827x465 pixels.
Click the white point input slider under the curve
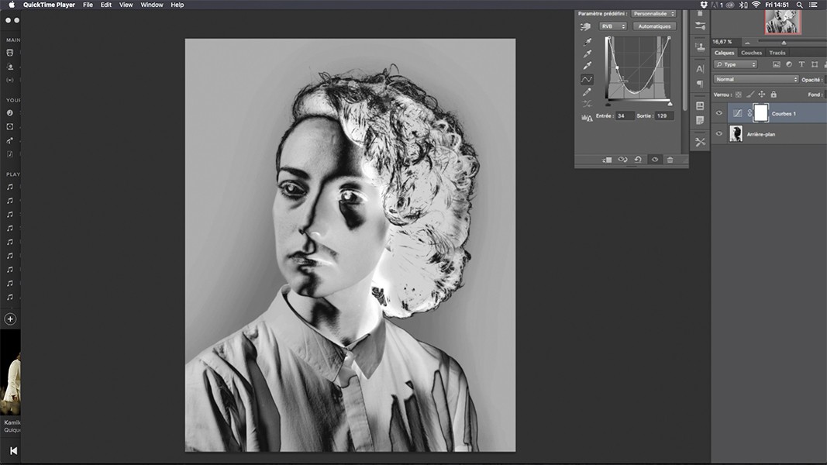(x=670, y=103)
